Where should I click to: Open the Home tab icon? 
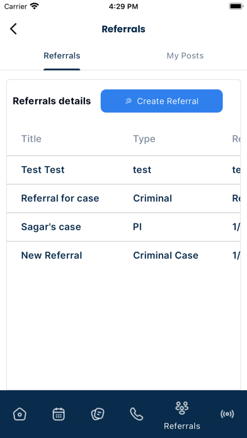point(20,414)
